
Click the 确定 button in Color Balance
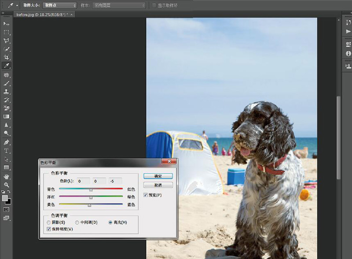tap(158, 176)
